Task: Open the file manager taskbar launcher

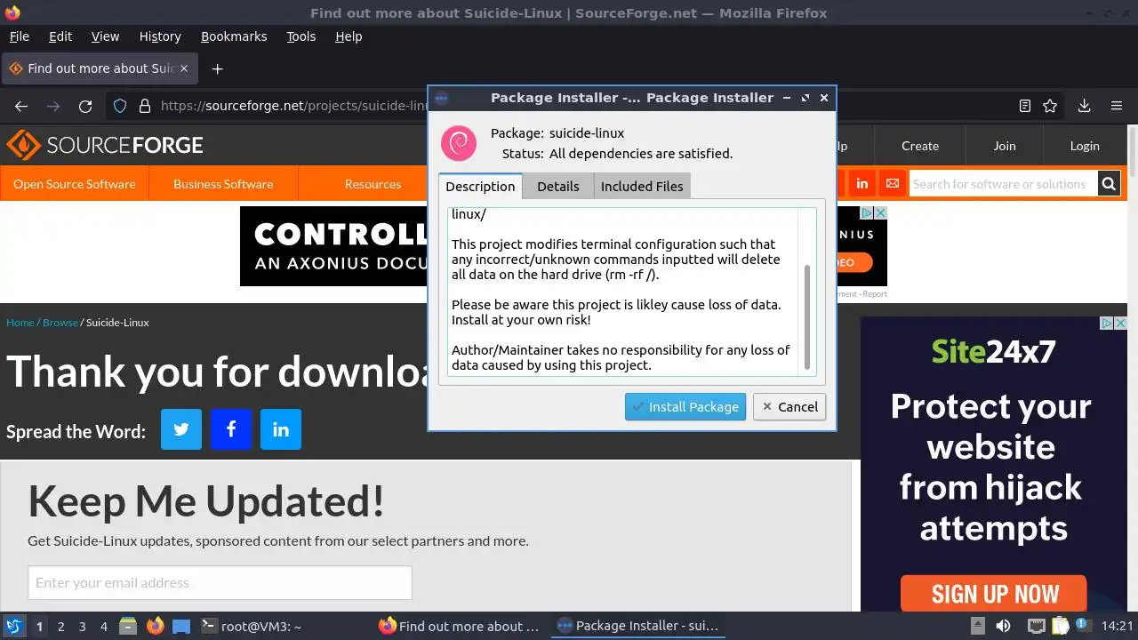Action: pyautogui.click(x=128, y=626)
